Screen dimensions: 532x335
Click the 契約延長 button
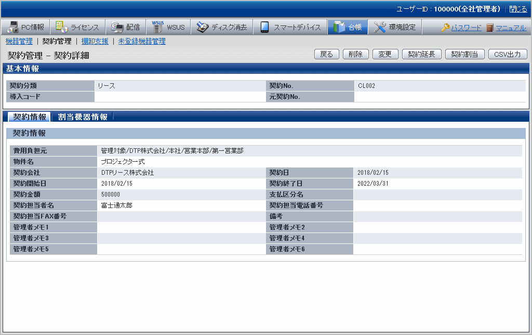click(x=421, y=54)
